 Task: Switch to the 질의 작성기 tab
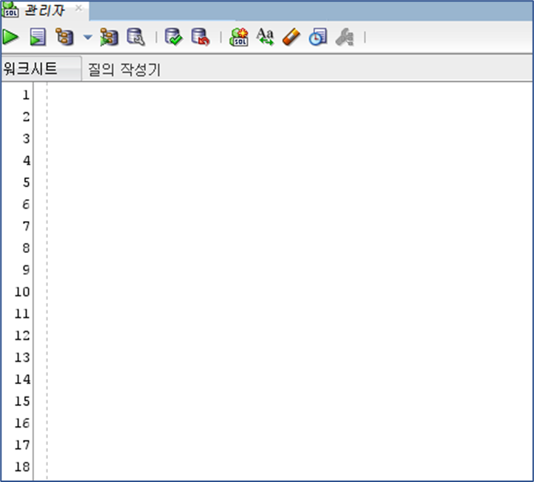[125, 69]
